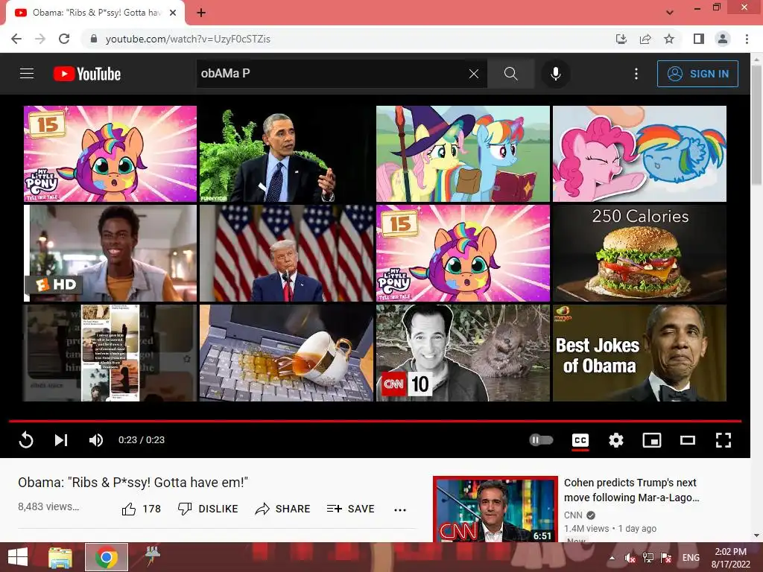
Task: Open the Pinkie Pie and Rainbow Dash thumbnail
Action: (x=639, y=153)
